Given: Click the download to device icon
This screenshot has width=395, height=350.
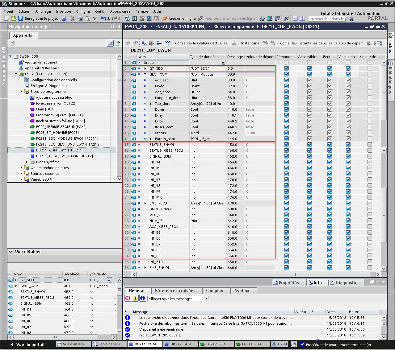Looking at the screenshot, I should tap(135, 19).
